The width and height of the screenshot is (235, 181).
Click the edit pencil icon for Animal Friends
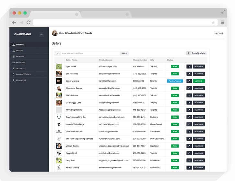coord(189,168)
